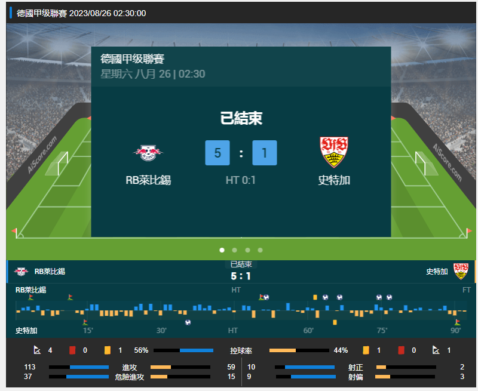Click the 史特加 team name in scorecard
This screenshot has width=478, height=391.
pyautogui.click(x=334, y=180)
